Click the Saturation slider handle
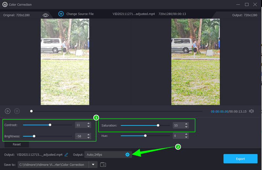The width and height of the screenshot is (262, 170). pos(158,125)
